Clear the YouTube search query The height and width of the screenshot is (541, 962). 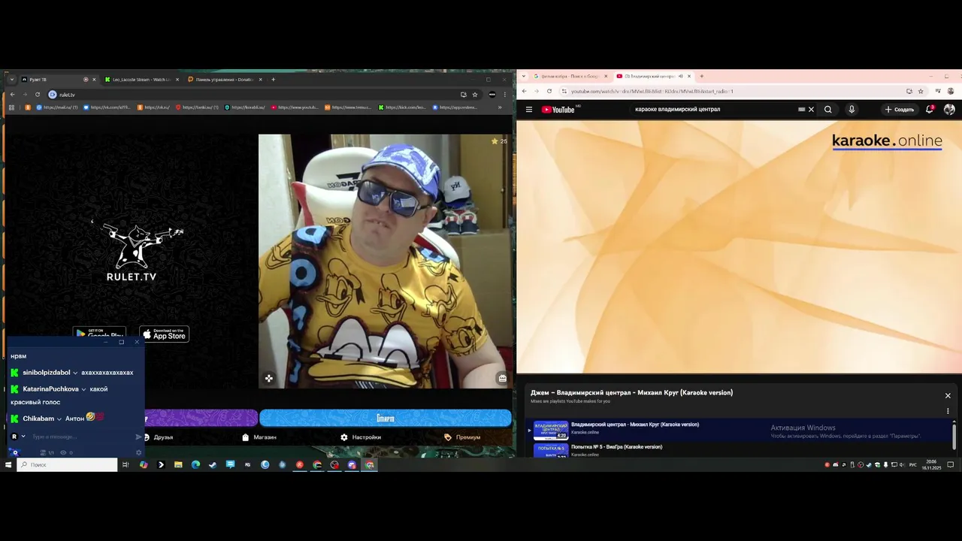pyautogui.click(x=811, y=110)
